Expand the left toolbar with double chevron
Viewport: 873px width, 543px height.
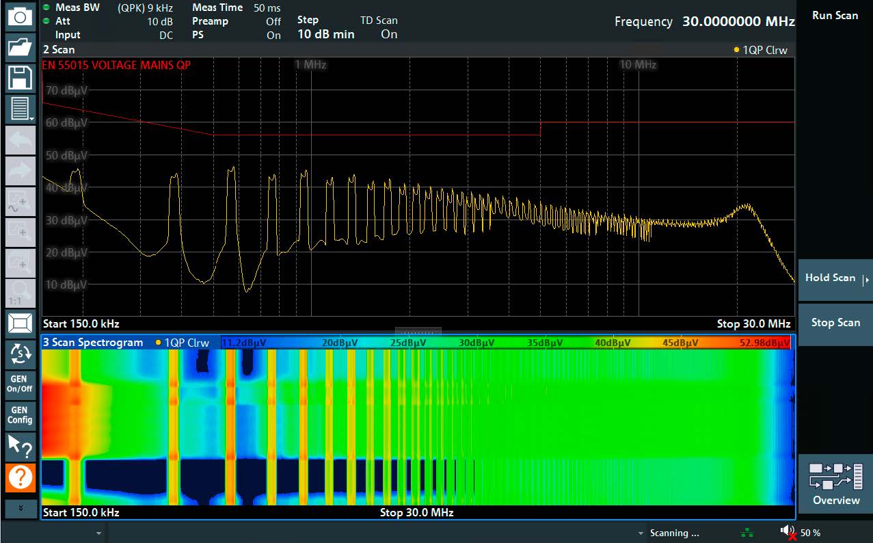click(21, 508)
